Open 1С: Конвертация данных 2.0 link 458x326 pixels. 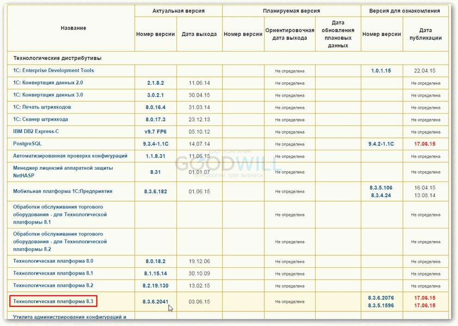[48, 83]
